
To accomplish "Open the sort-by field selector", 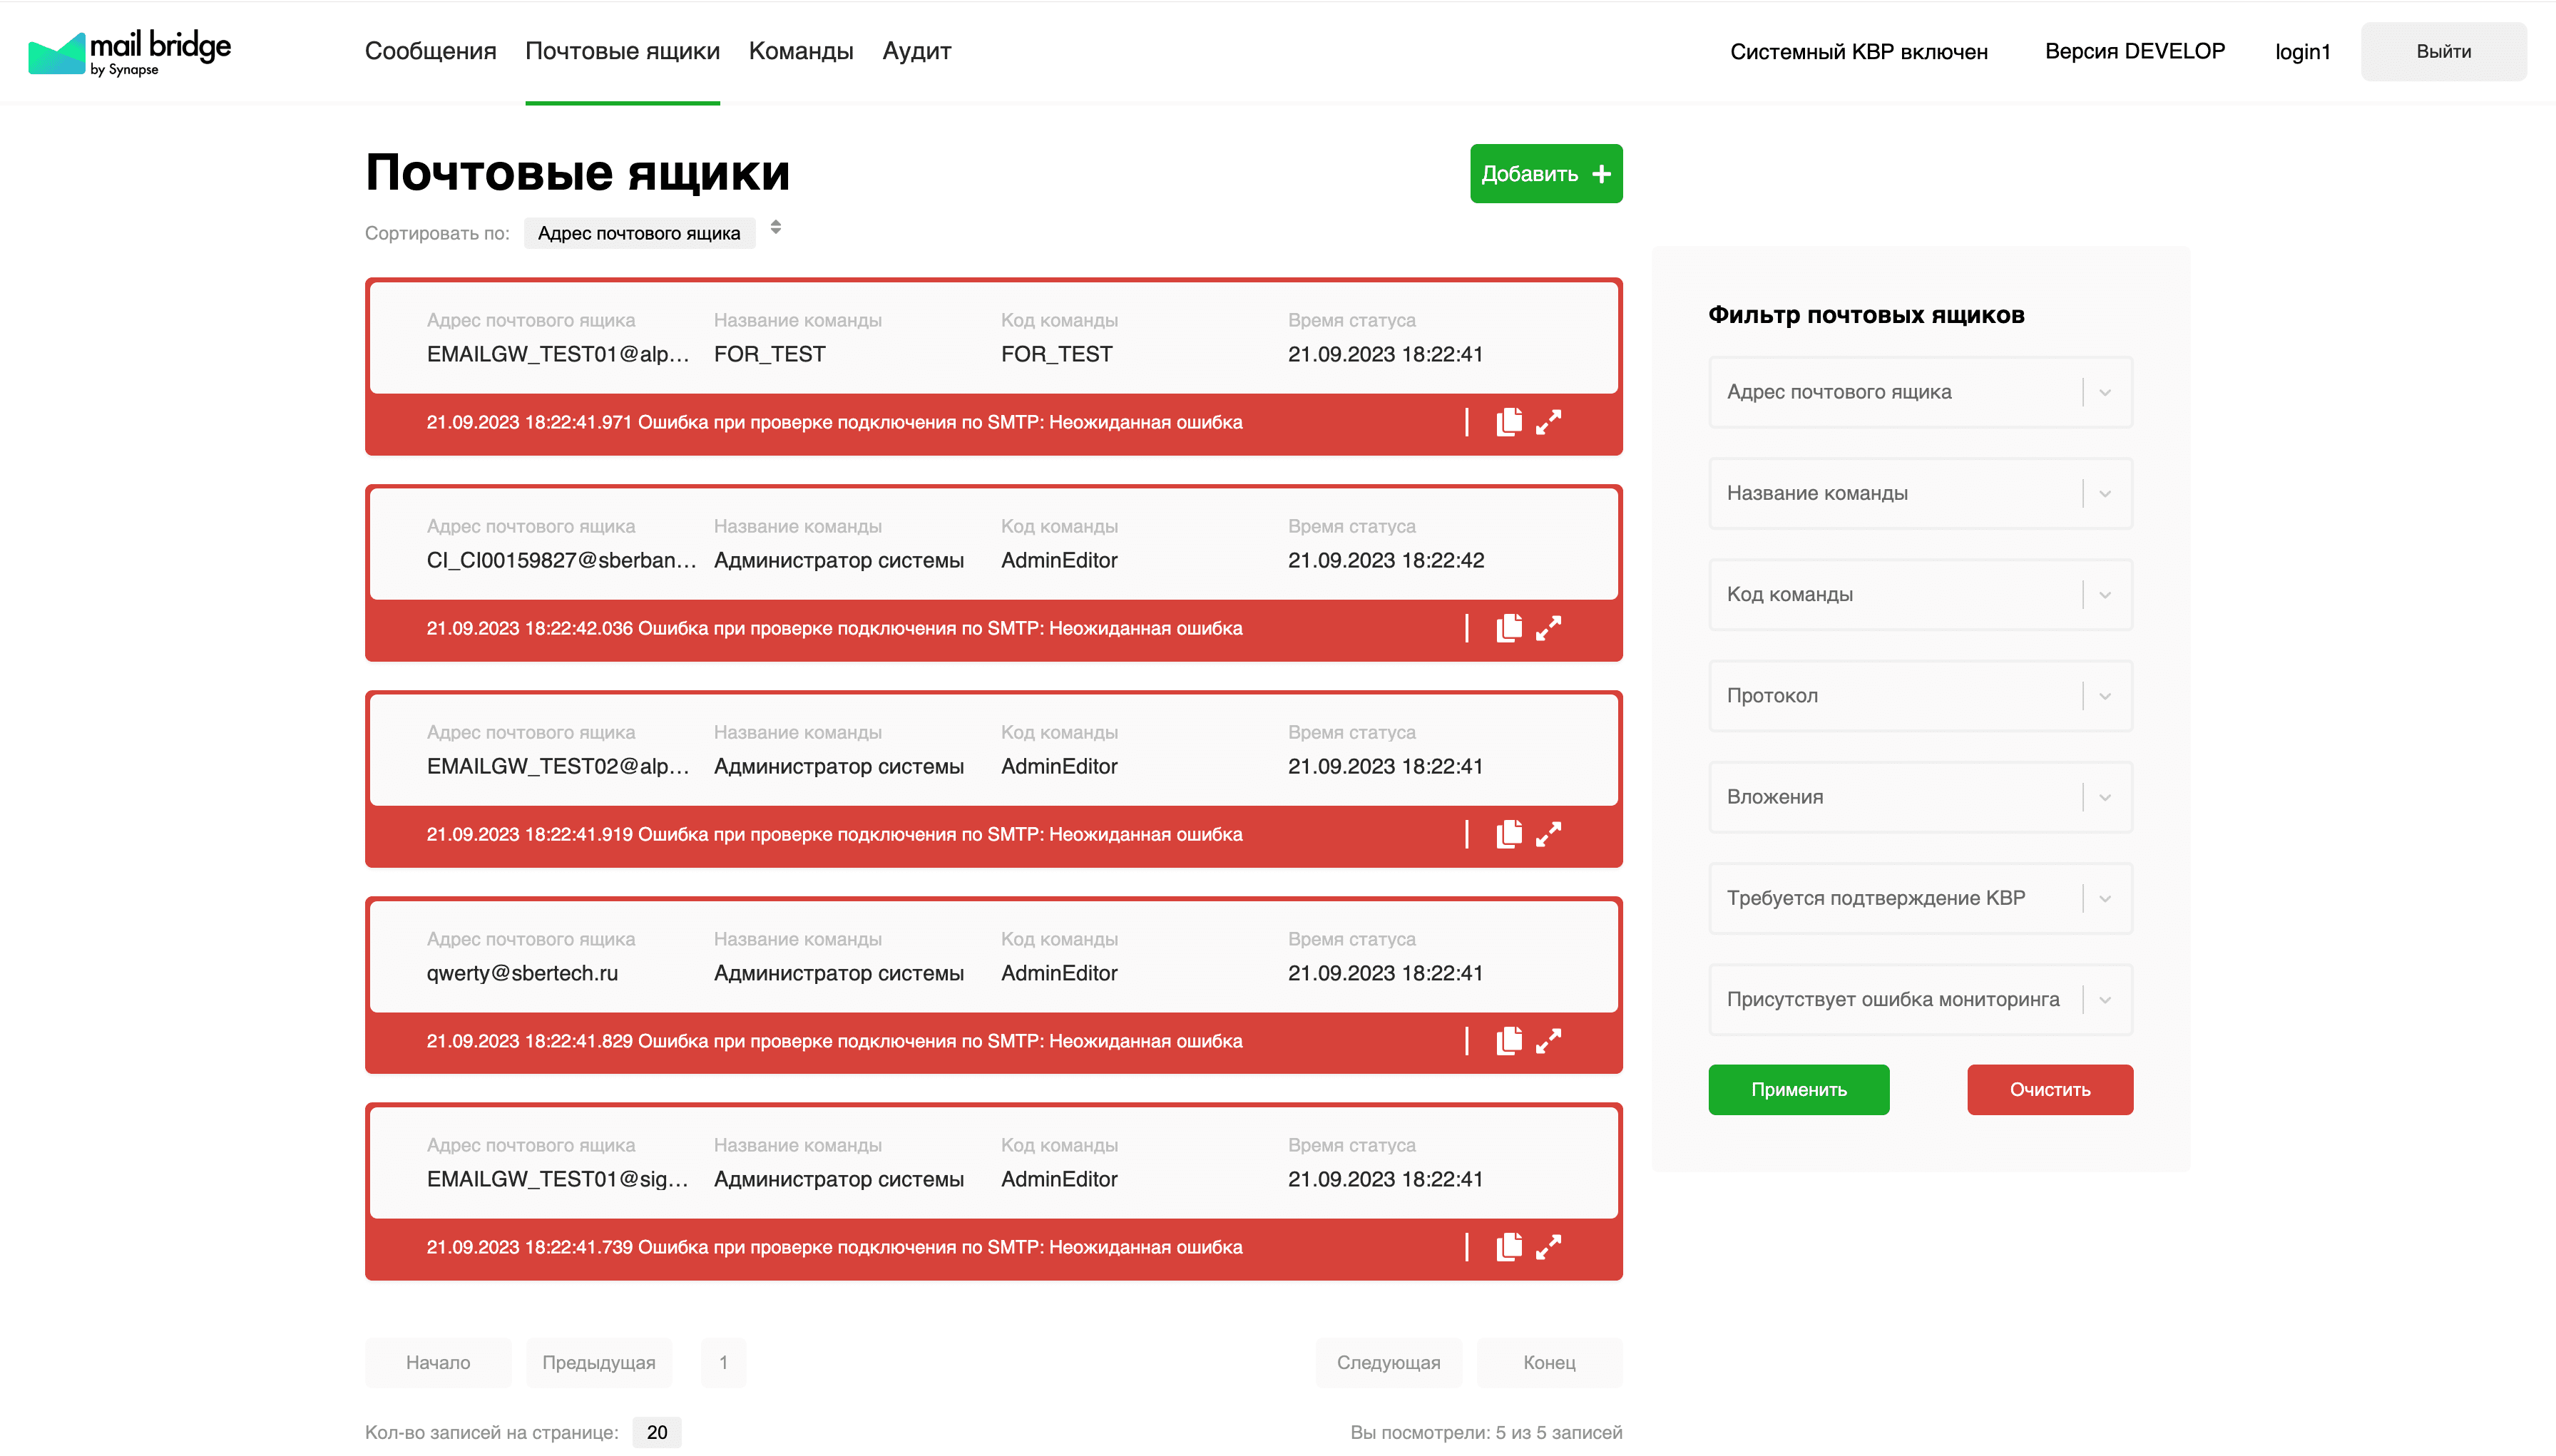I will [639, 233].
